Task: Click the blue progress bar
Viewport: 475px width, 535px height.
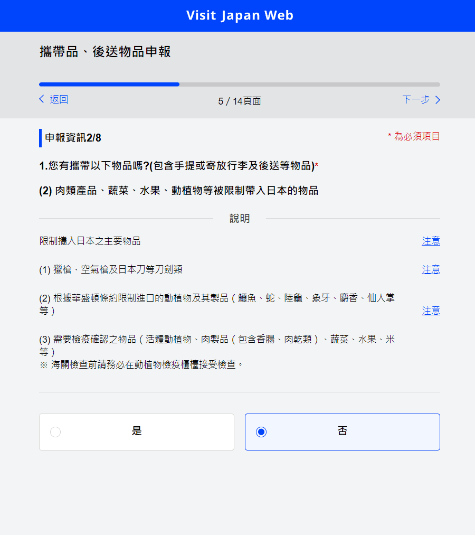Action: pyautogui.click(x=109, y=85)
